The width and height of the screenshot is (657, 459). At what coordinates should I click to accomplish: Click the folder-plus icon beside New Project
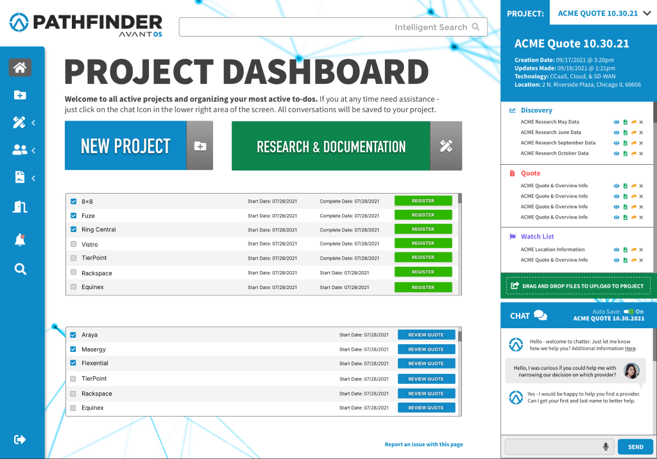(200, 146)
